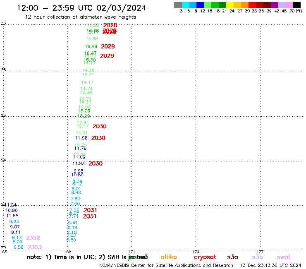This screenshot has width=306, height=269.
Task: Click the wave height value 11.55
Action: click(x=12, y=216)
